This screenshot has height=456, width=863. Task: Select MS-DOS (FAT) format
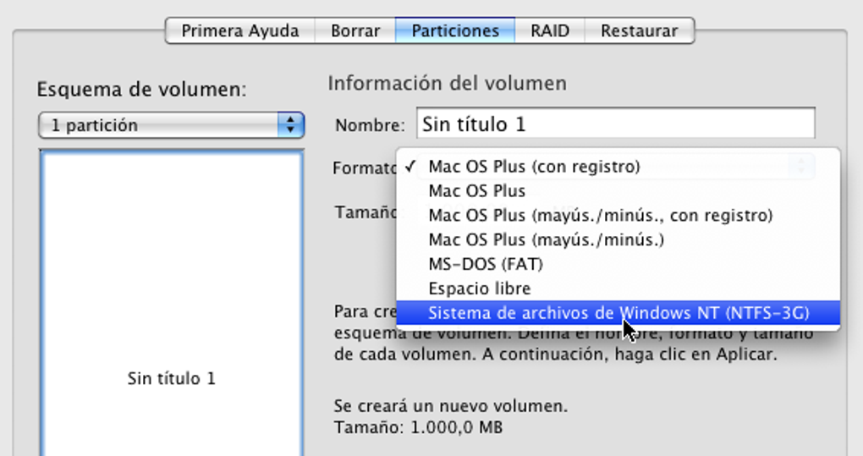click(x=618, y=264)
